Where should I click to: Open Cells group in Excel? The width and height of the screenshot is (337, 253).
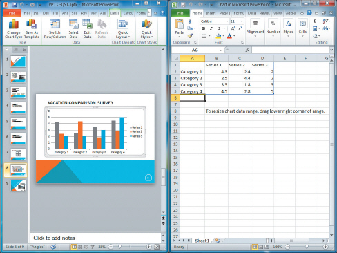[302, 28]
